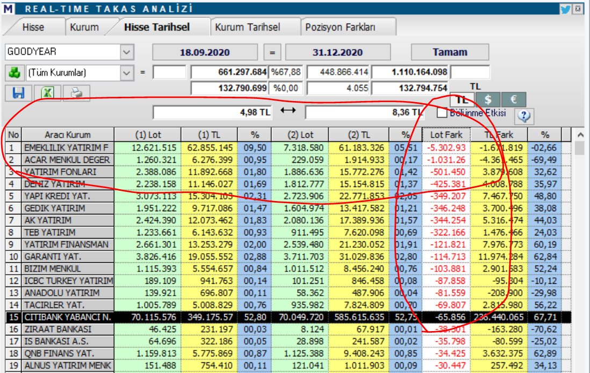This screenshot has width=590, height=373.
Task: Click the TL Fark column header
Action: click(x=499, y=135)
